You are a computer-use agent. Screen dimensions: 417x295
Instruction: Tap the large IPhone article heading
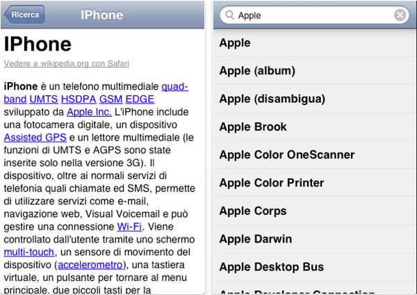(x=38, y=44)
